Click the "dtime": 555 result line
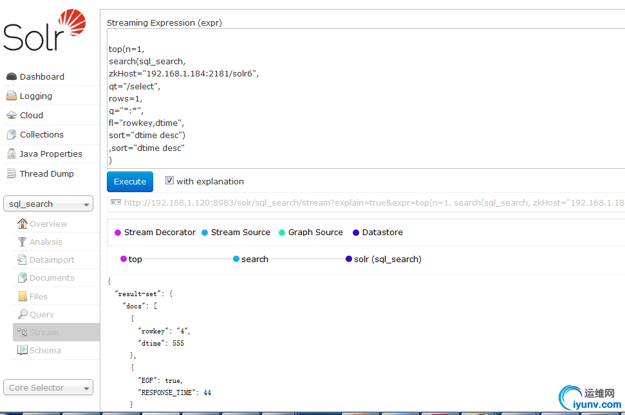The width and height of the screenshot is (625, 415). click(x=161, y=343)
